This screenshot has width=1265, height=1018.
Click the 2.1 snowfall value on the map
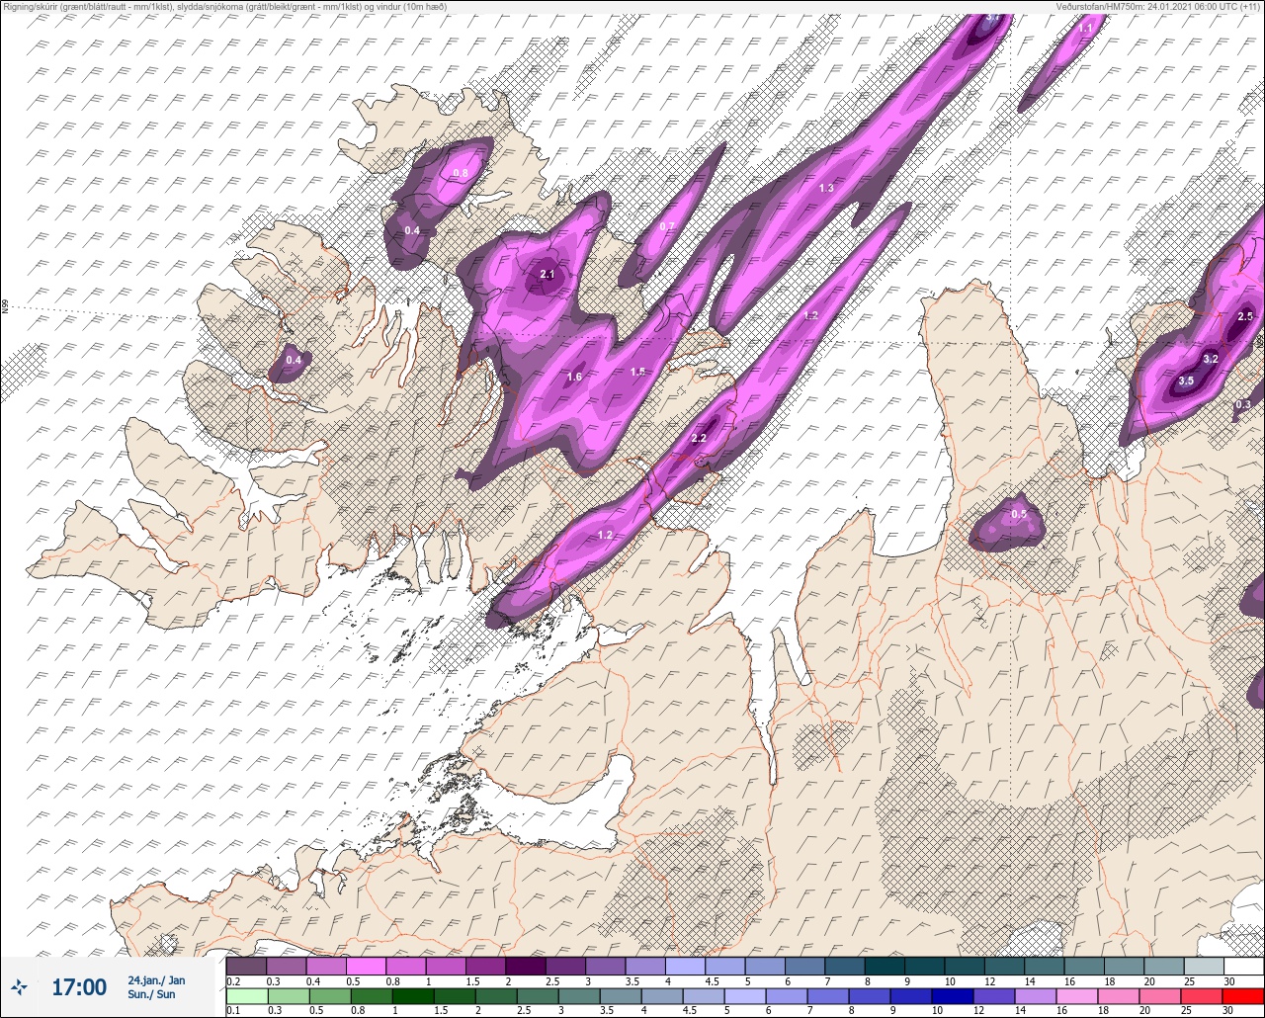(548, 275)
